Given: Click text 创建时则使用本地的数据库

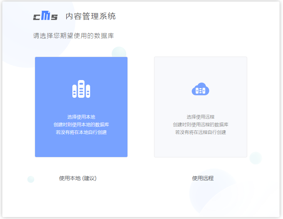Looking at the screenshot, I should coord(81,125).
